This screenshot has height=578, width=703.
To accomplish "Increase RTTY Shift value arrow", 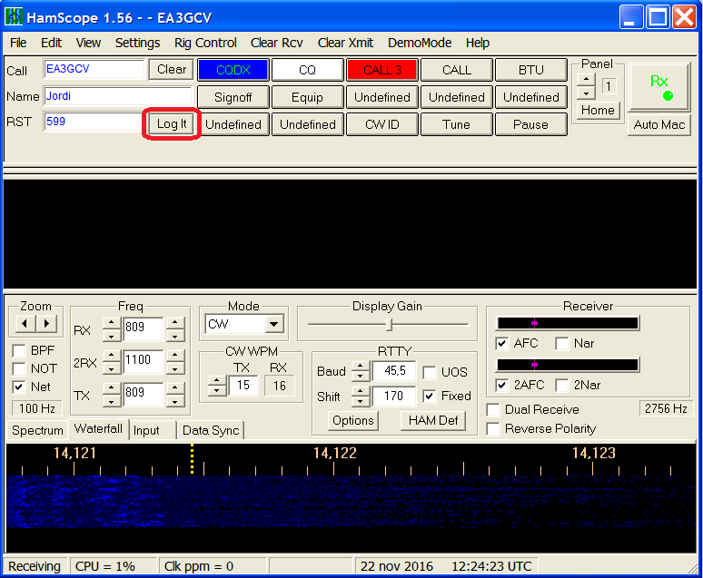I will point(360,391).
